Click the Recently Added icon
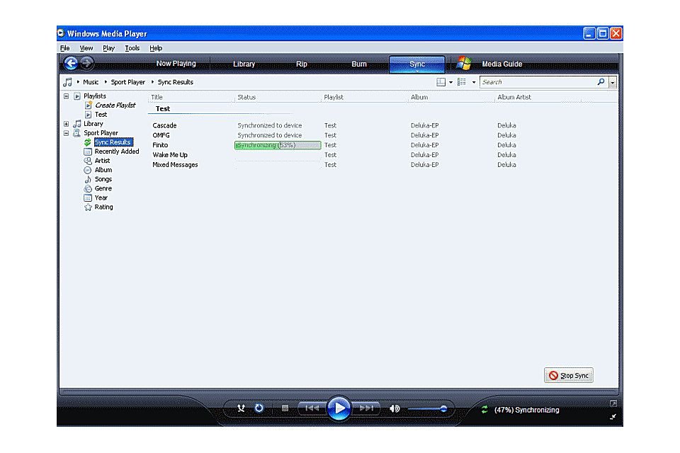The image size is (680, 453). pos(88,151)
